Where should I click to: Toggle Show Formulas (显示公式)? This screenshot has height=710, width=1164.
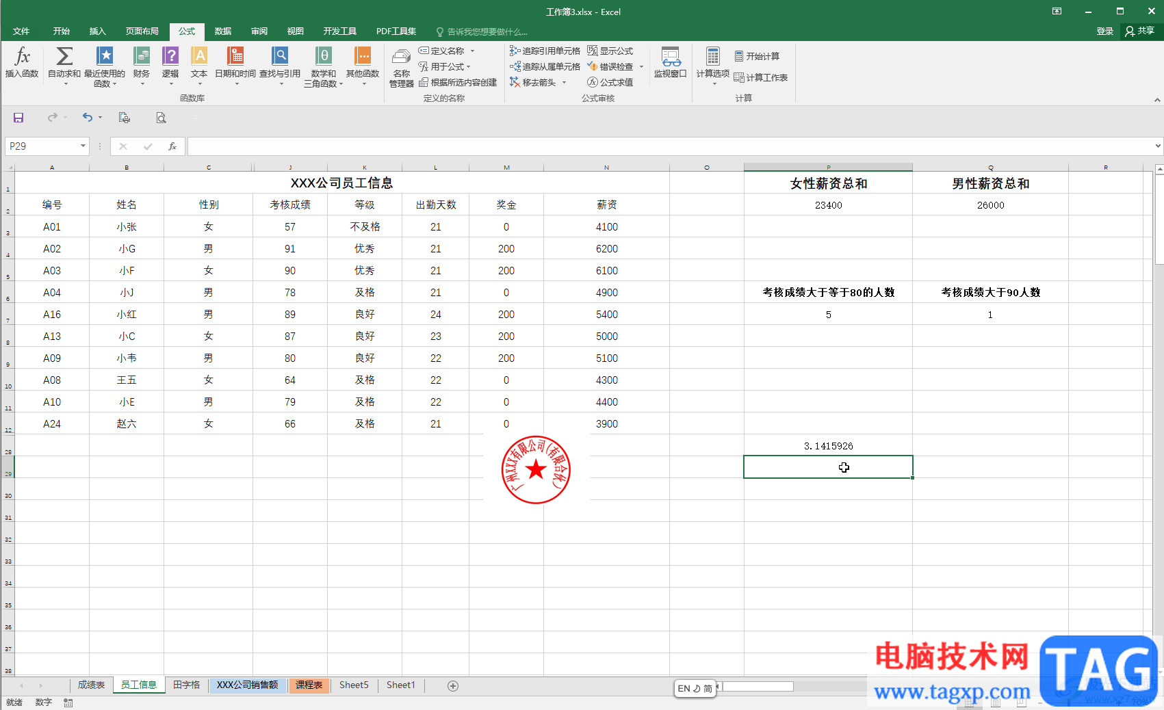coord(610,51)
